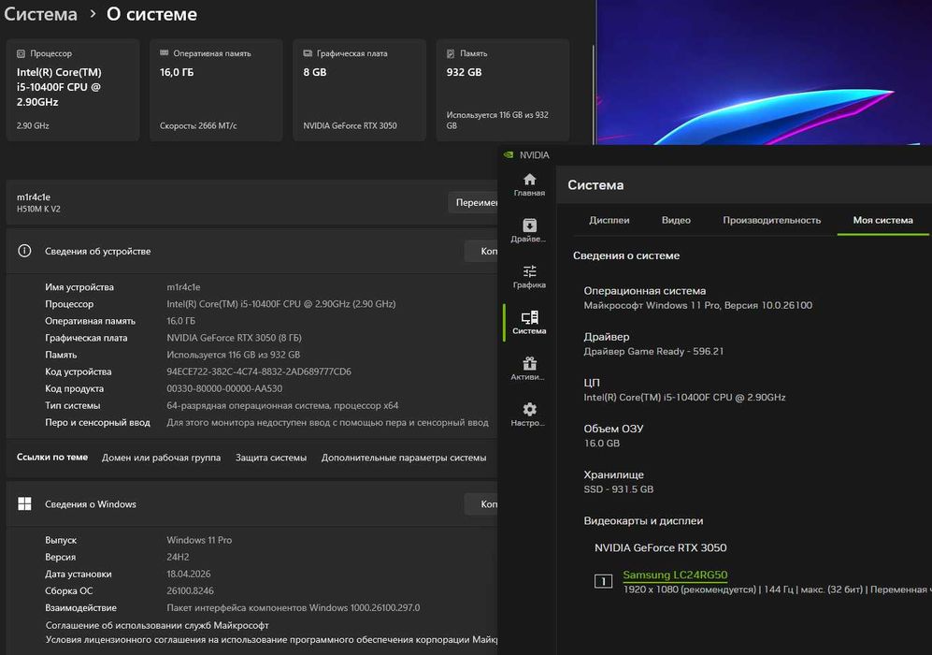The image size is (932, 655).
Task: Open the Graphics (Графика) section in NVIDIA app
Action: (x=529, y=277)
